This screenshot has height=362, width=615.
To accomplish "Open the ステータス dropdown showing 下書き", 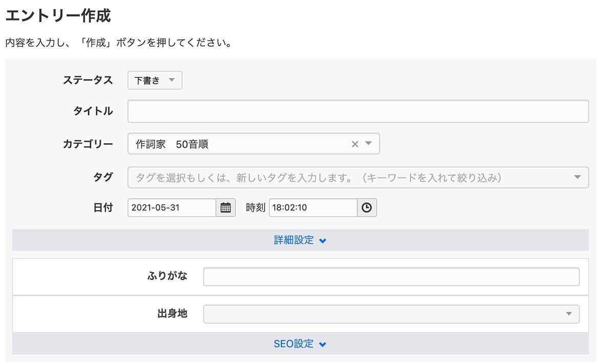I will [155, 80].
